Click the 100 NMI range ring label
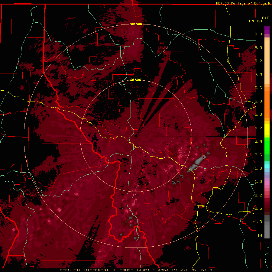The height and width of the screenshot is (272, 272). 136,24
